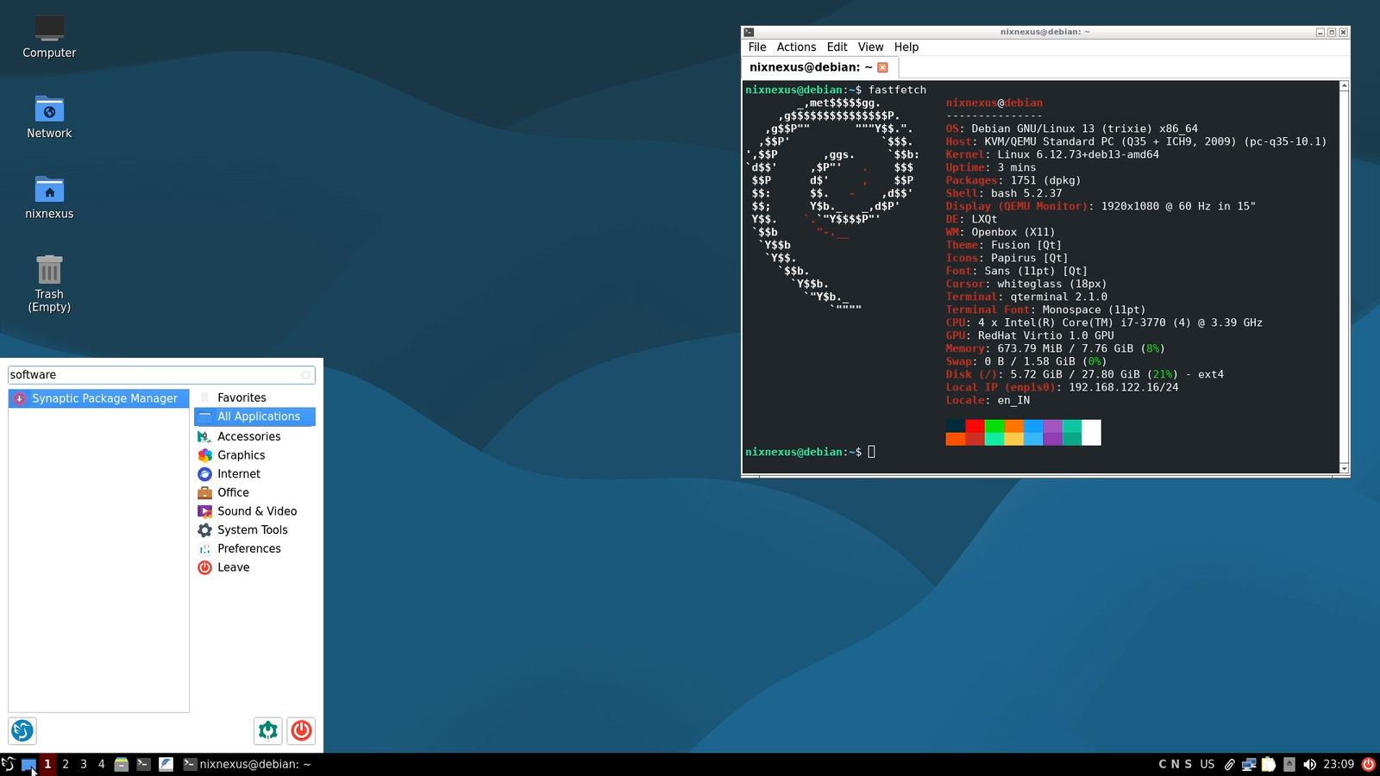Click the removable media eject tray icon
The width and height of the screenshot is (1380, 776).
pyautogui.click(x=1289, y=764)
